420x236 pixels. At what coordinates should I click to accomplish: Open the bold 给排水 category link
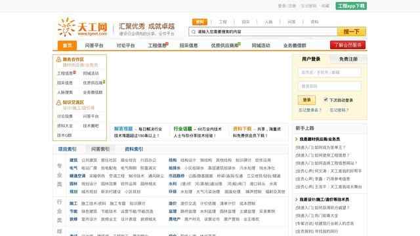click(x=175, y=168)
